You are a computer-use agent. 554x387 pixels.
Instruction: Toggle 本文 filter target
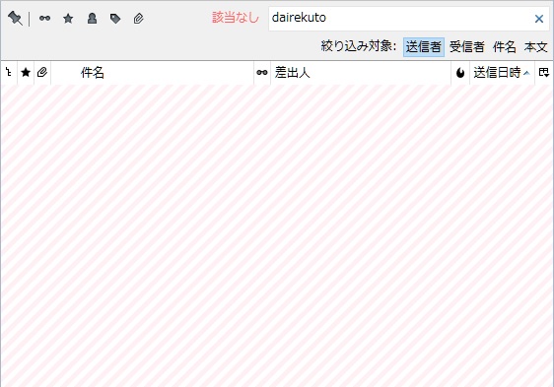[535, 47]
